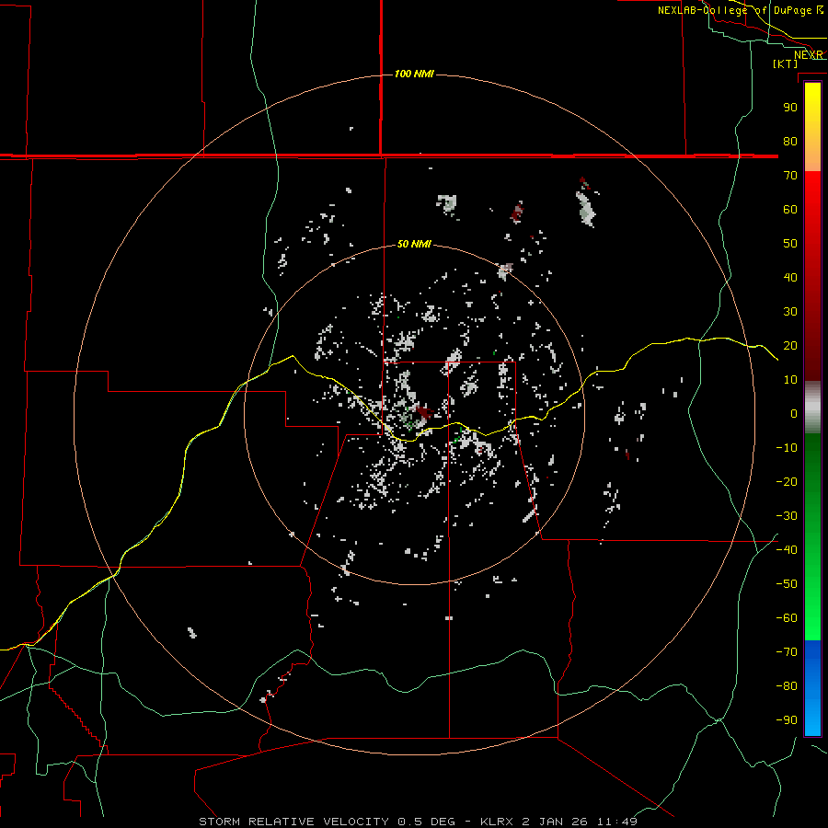Click the -20 velocity scale value
Viewport: 828px width, 828px height.
(787, 481)
